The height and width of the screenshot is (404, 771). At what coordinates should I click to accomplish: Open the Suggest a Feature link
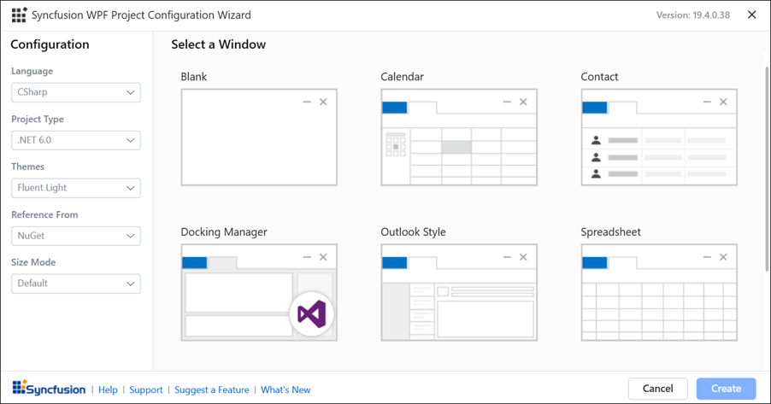[211, 389]
